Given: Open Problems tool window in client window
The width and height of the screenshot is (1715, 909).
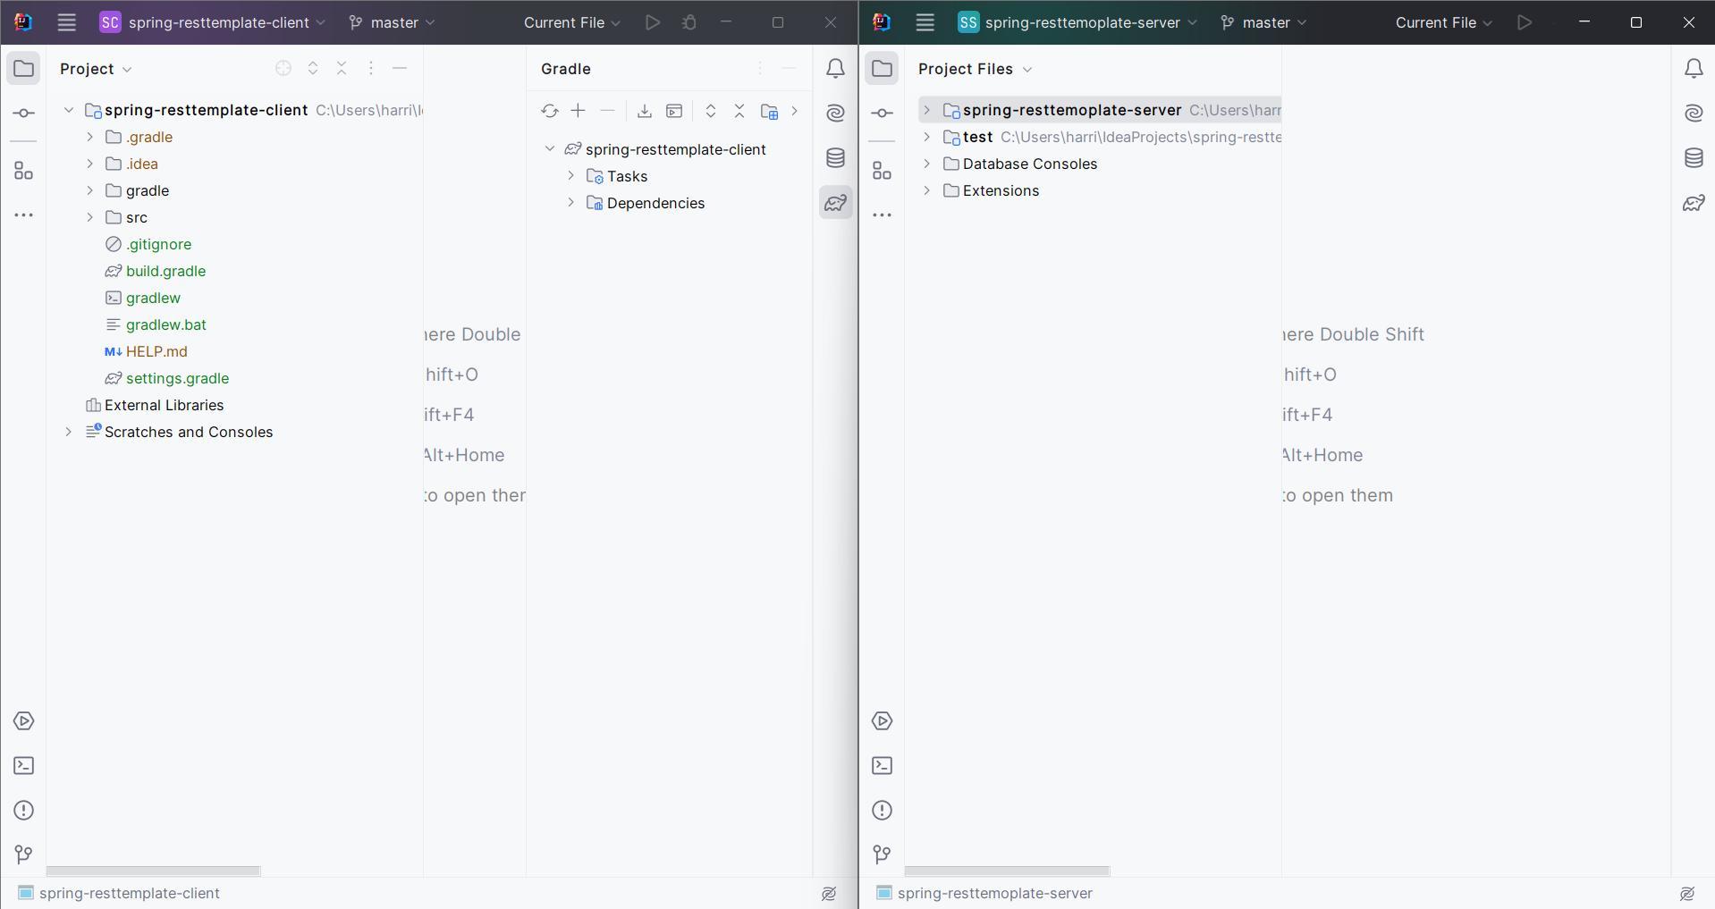Looking at the screenshot, I should pos(24,811).
